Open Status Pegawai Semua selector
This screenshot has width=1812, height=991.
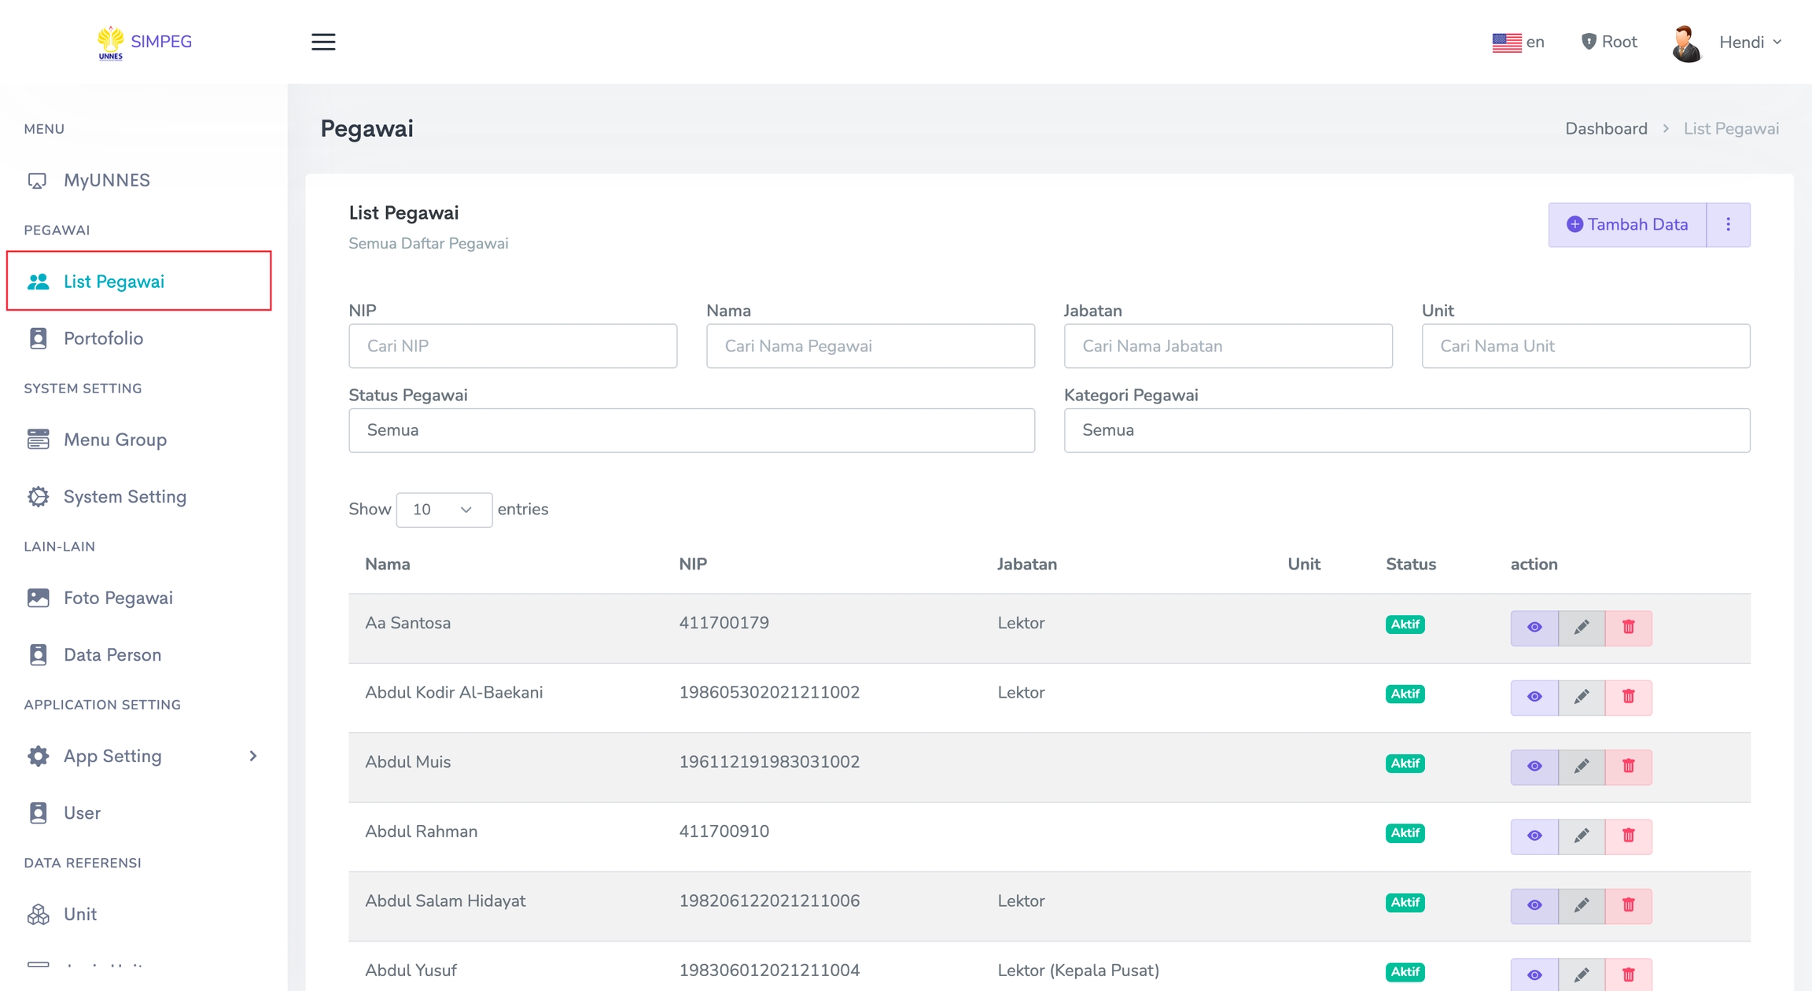pos(691,430)
